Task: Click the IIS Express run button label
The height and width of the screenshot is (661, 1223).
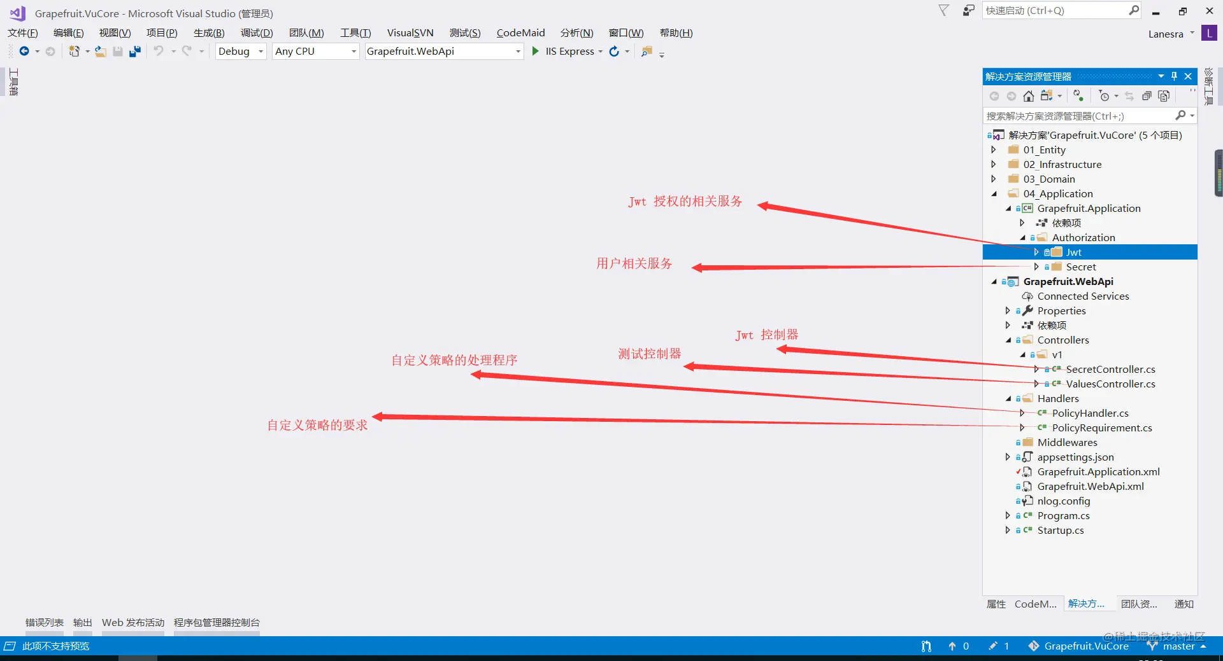Action: 570,52
